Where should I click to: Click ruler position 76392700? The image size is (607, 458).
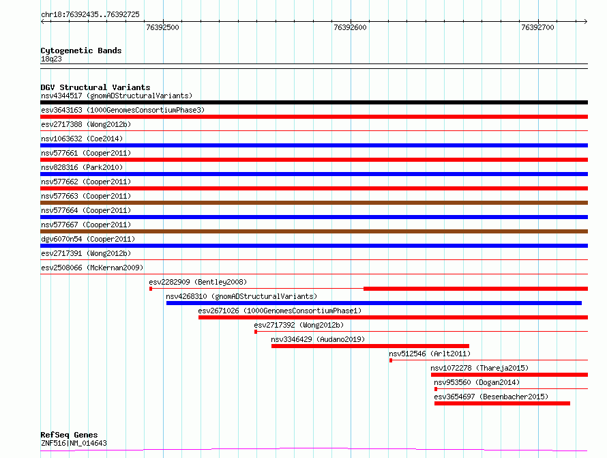point(537,27)
